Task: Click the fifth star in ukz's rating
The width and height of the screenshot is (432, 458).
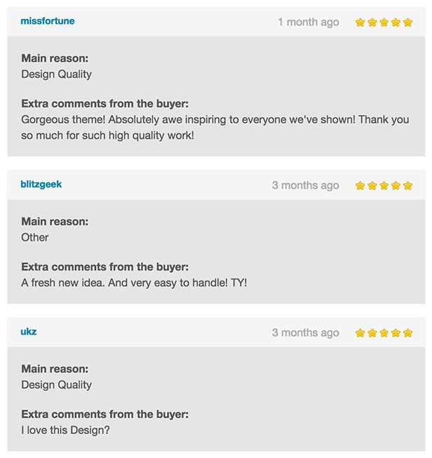Action: point(407,333)
